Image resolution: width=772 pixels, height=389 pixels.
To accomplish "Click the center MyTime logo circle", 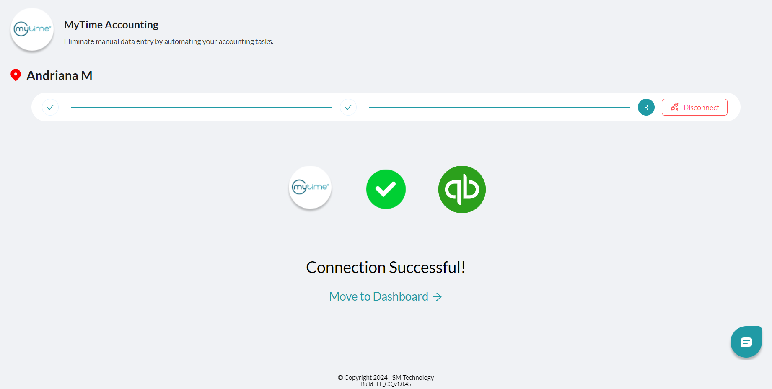I will pyautogui.click(x=310, y=188).
